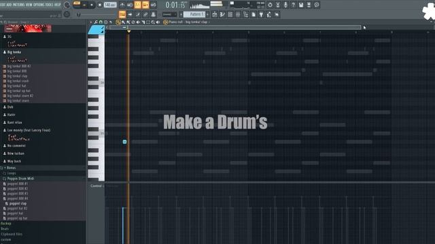Viewport: 435px width, 244px height.
Task: Click the question mark help icon
Action: tap(293, 5)
